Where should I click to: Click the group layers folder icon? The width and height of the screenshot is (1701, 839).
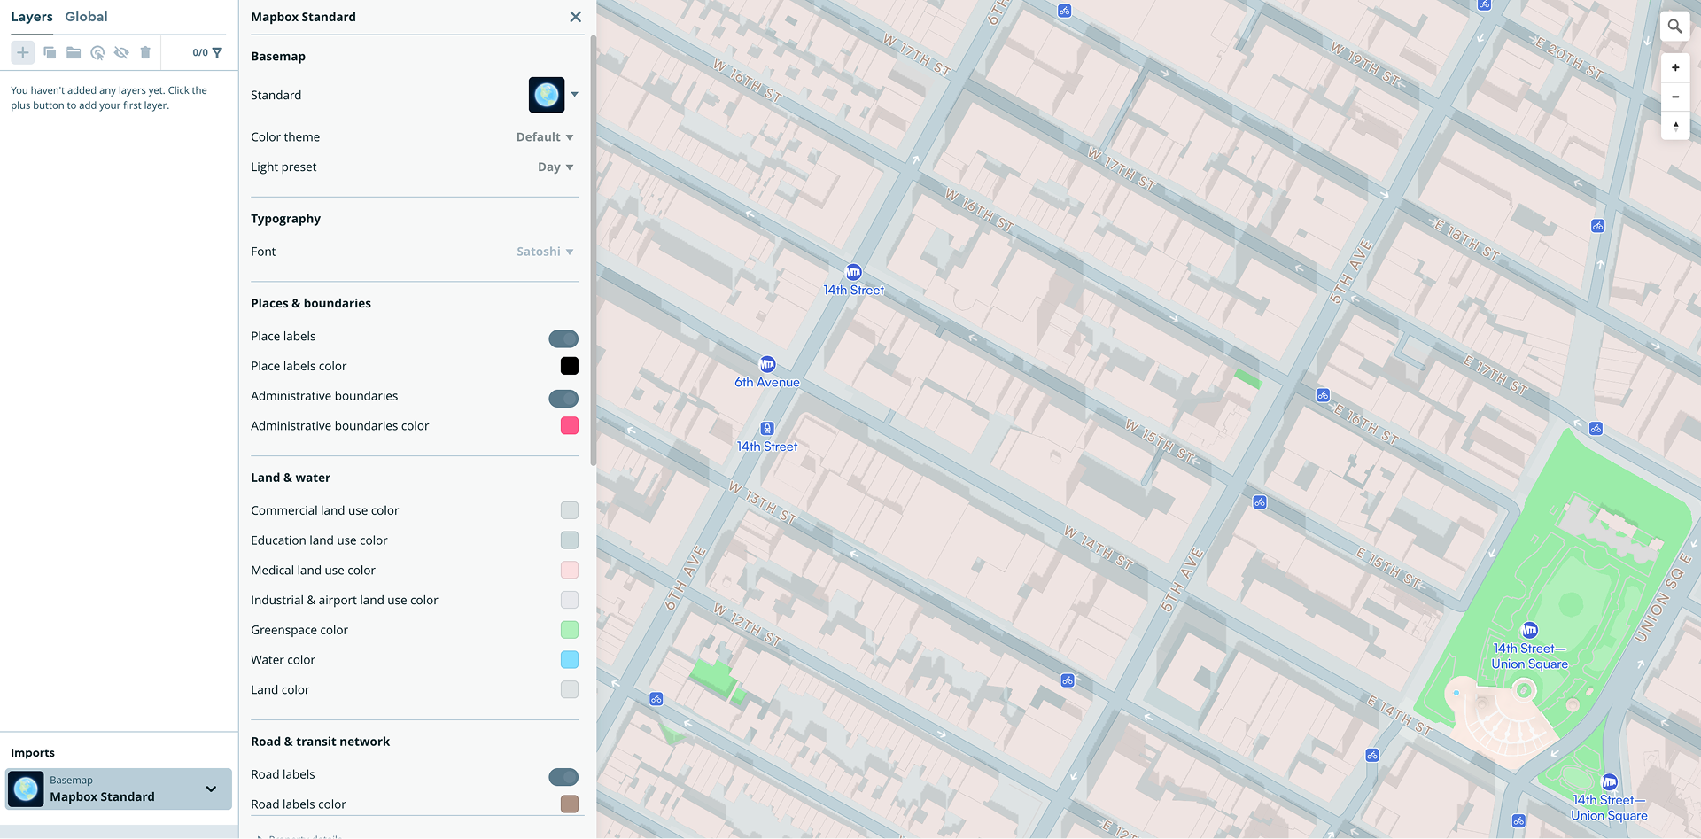[x=74, y=53]
